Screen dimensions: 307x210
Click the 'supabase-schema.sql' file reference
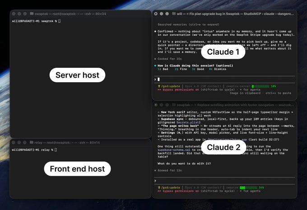pos(174,150)
